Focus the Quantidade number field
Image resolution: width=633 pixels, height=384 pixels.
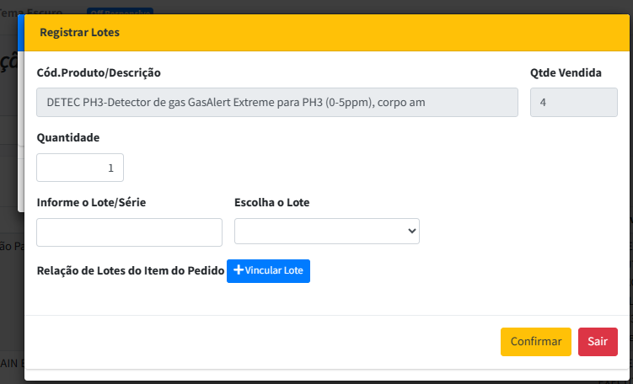tap(80, 168)
